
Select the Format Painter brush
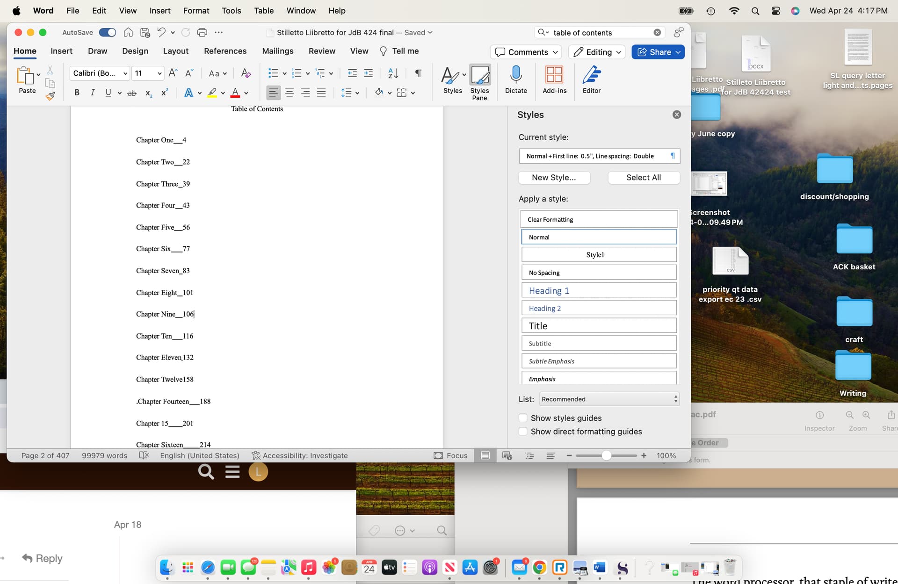click(x=50, y=96)
